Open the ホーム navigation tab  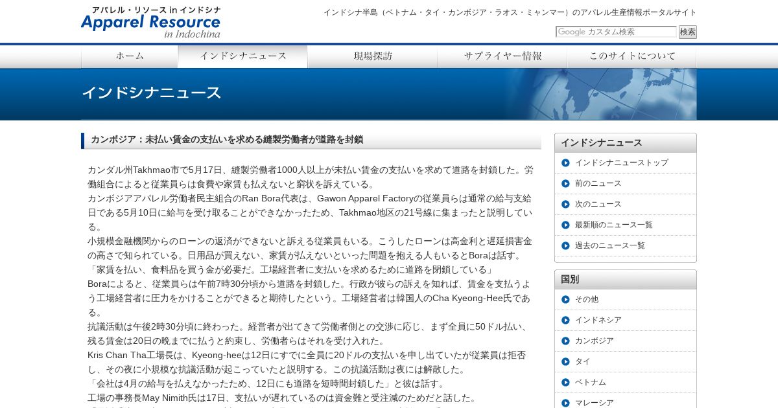coord(130,56)
